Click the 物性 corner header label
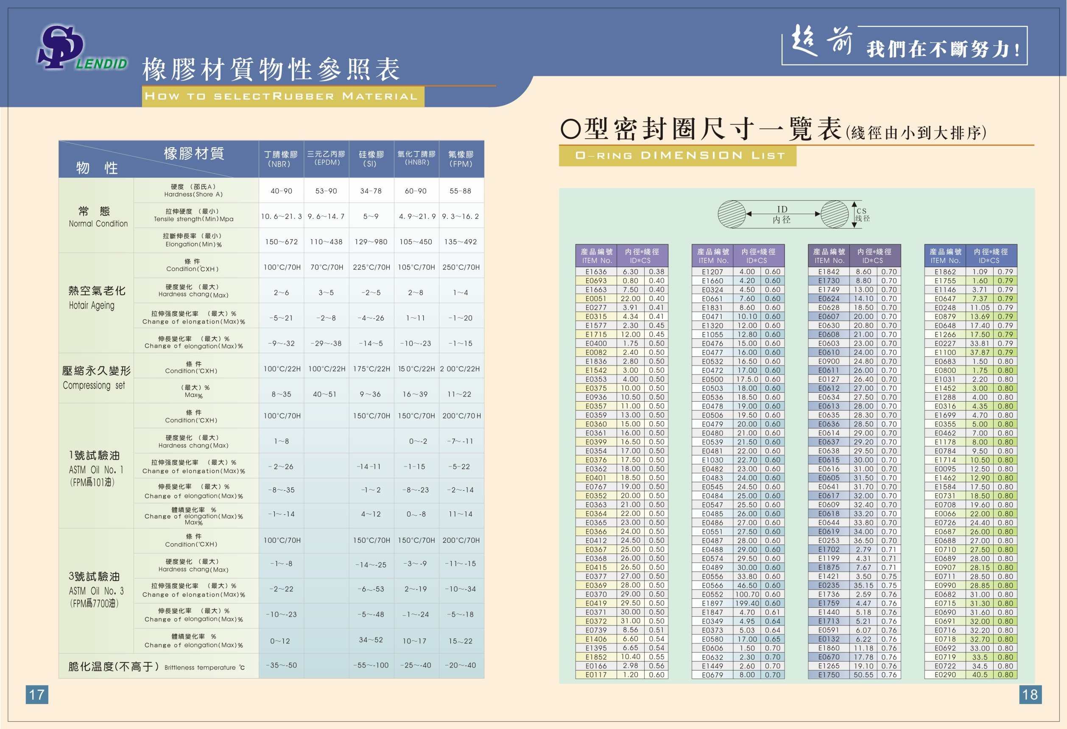This screenshot has height=729, width=1067. tap(97, 168)
